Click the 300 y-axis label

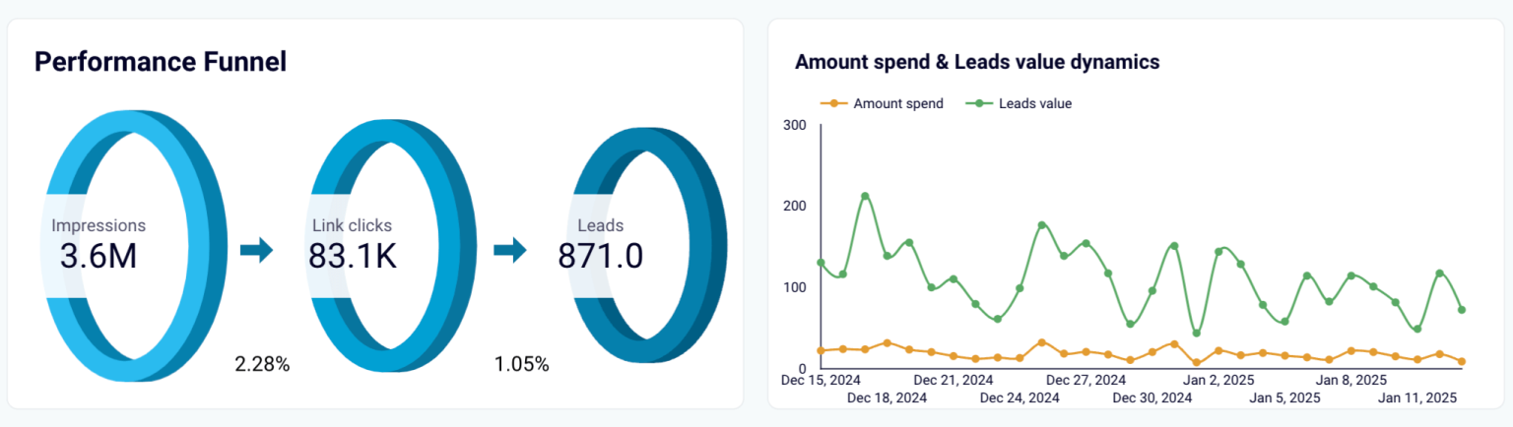pyautogui.click(x=794, y=125)
